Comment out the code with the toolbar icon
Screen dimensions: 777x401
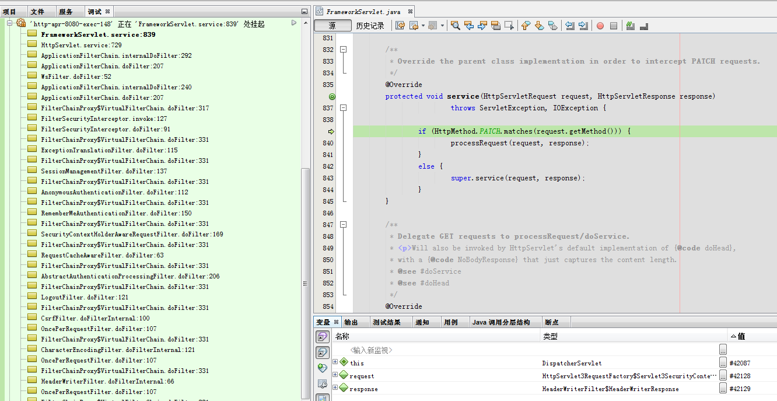[x=631, y=26]
